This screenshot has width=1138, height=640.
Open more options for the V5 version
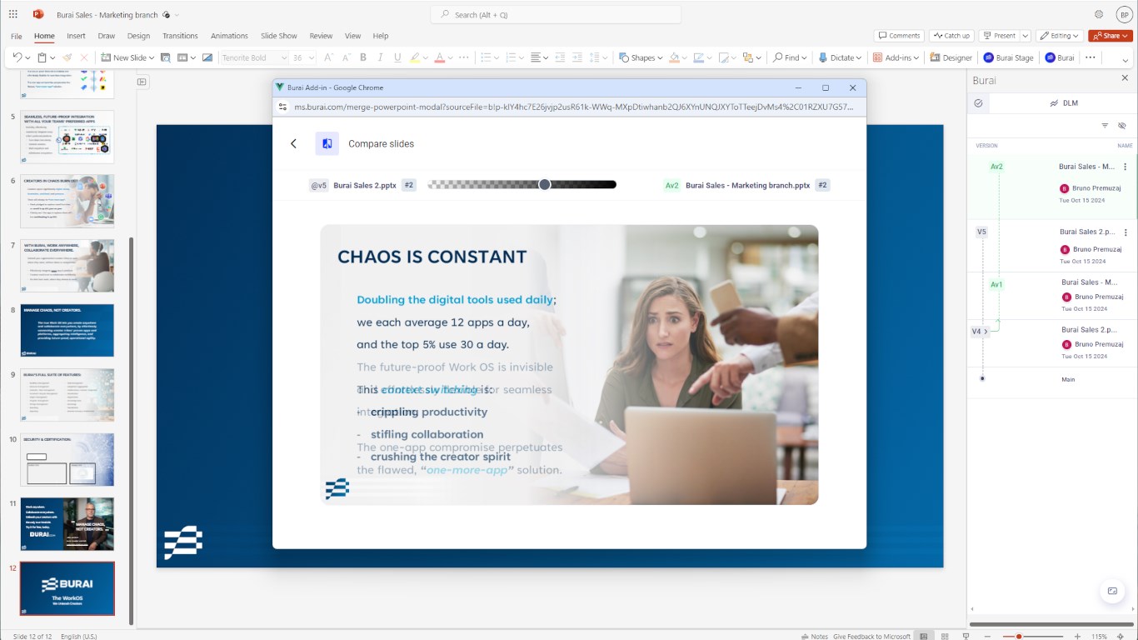tap(1126, 232)
